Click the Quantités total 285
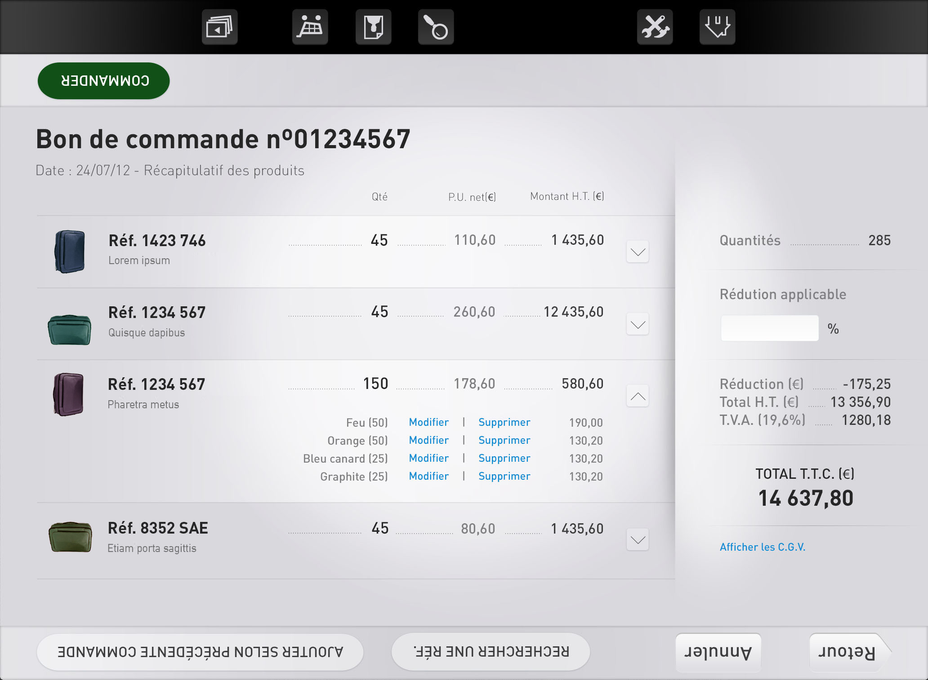The height and width of the screenshot is (680, 928). (879, 240)
